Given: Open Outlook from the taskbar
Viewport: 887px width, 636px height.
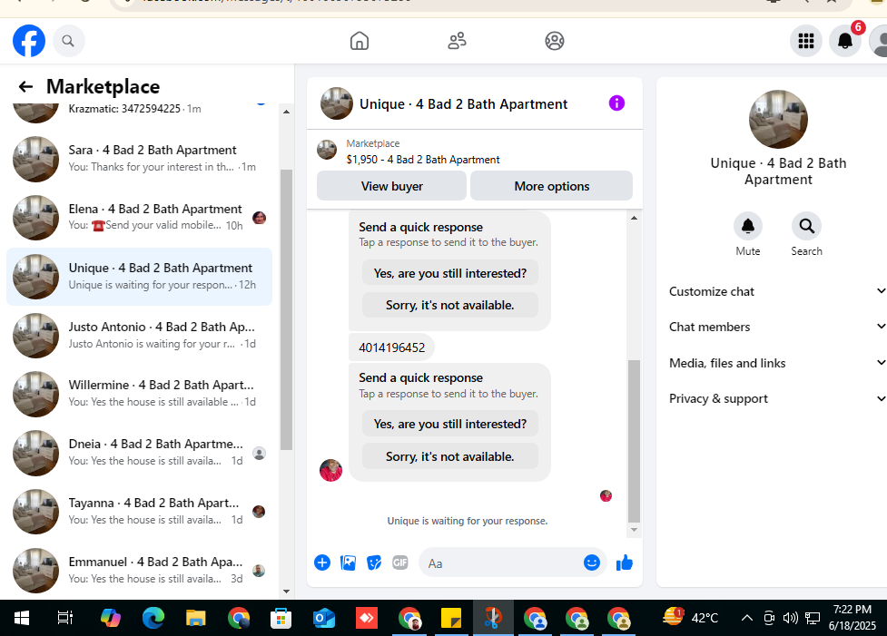Looking at the screenshot, I should pyautogui.click(x=323, y=618).
